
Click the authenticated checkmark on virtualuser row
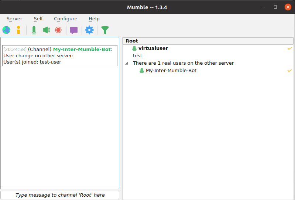coord(289,48)
